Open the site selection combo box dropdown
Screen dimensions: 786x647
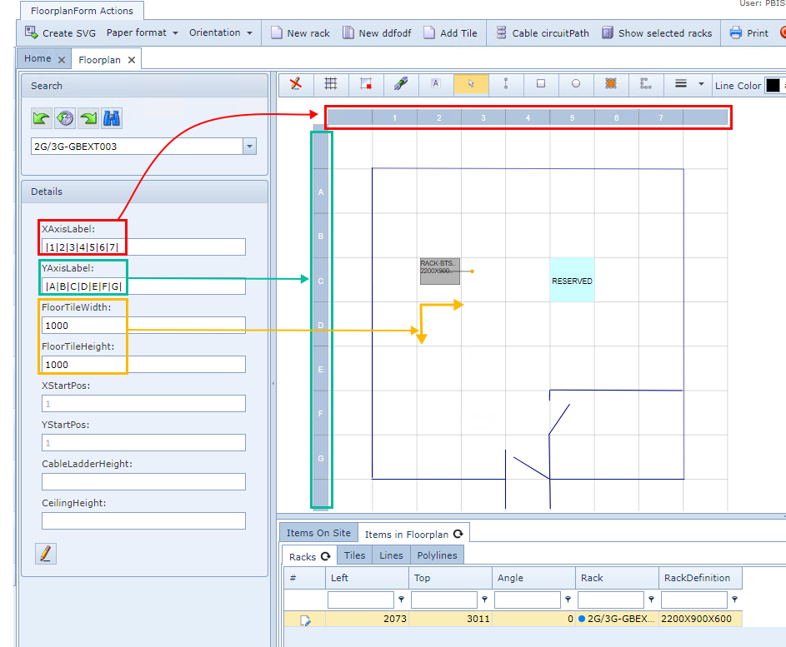pyautogui.click(x=249, y=147)
